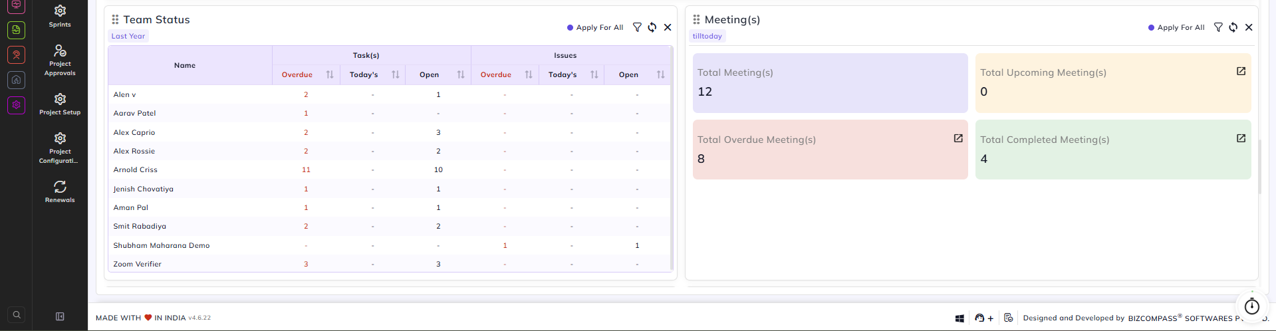Click Shubham Maharana Demo issues overdue value

point(505,245)
